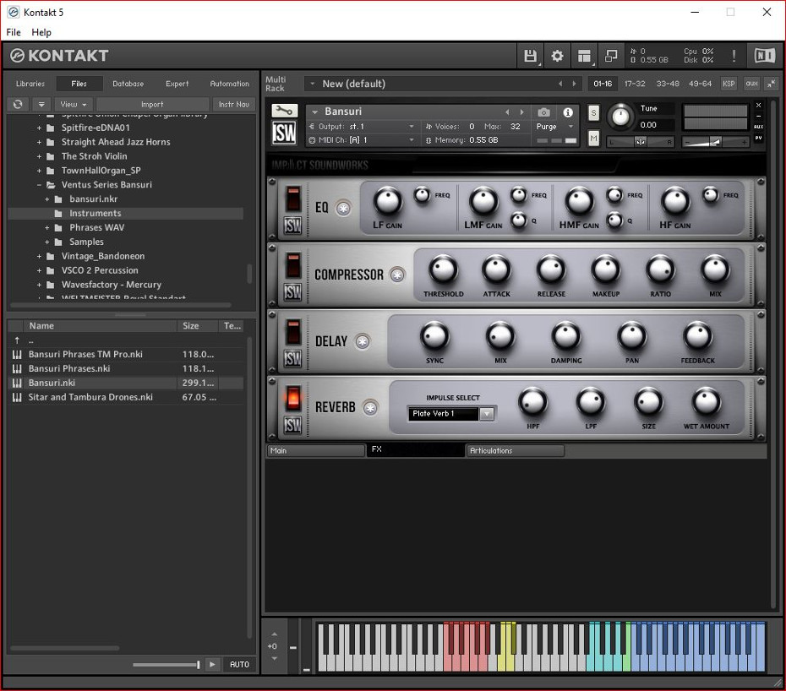Minimize rack view icon in rack header
The image size is (786, 691).
pos(771,84)
